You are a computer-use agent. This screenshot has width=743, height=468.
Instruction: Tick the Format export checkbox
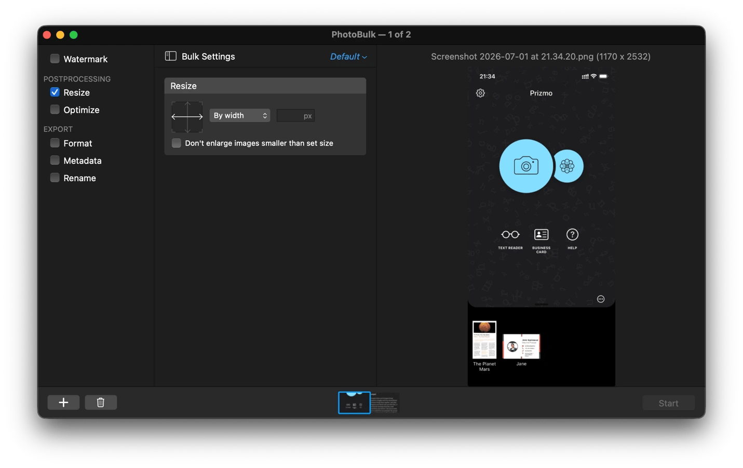[55, 143]
